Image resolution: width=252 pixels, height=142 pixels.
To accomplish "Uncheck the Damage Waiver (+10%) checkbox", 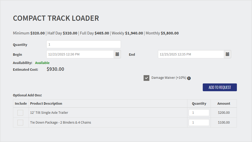I will (x=146, y=78).
